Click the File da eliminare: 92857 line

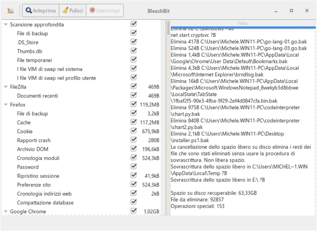coord(197,200)
